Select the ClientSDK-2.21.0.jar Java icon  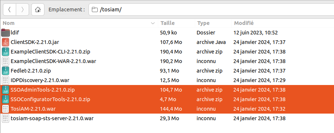[x=5, y=42]
